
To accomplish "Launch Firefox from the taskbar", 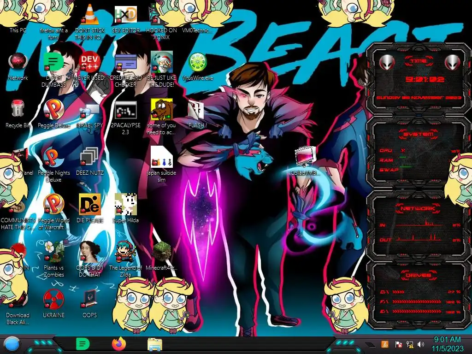I will pos(119,344).
